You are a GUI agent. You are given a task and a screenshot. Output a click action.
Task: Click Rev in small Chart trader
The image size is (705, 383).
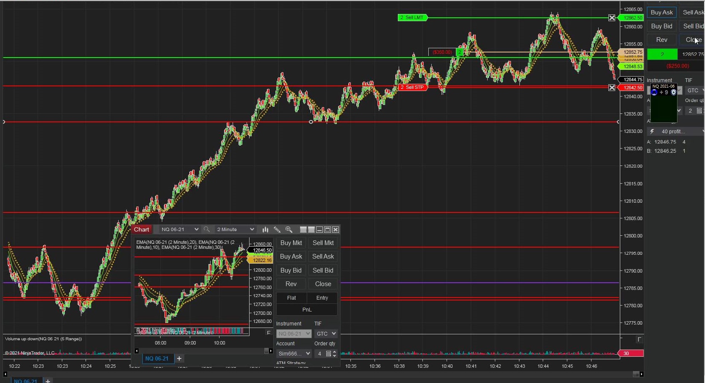point(291,284)
